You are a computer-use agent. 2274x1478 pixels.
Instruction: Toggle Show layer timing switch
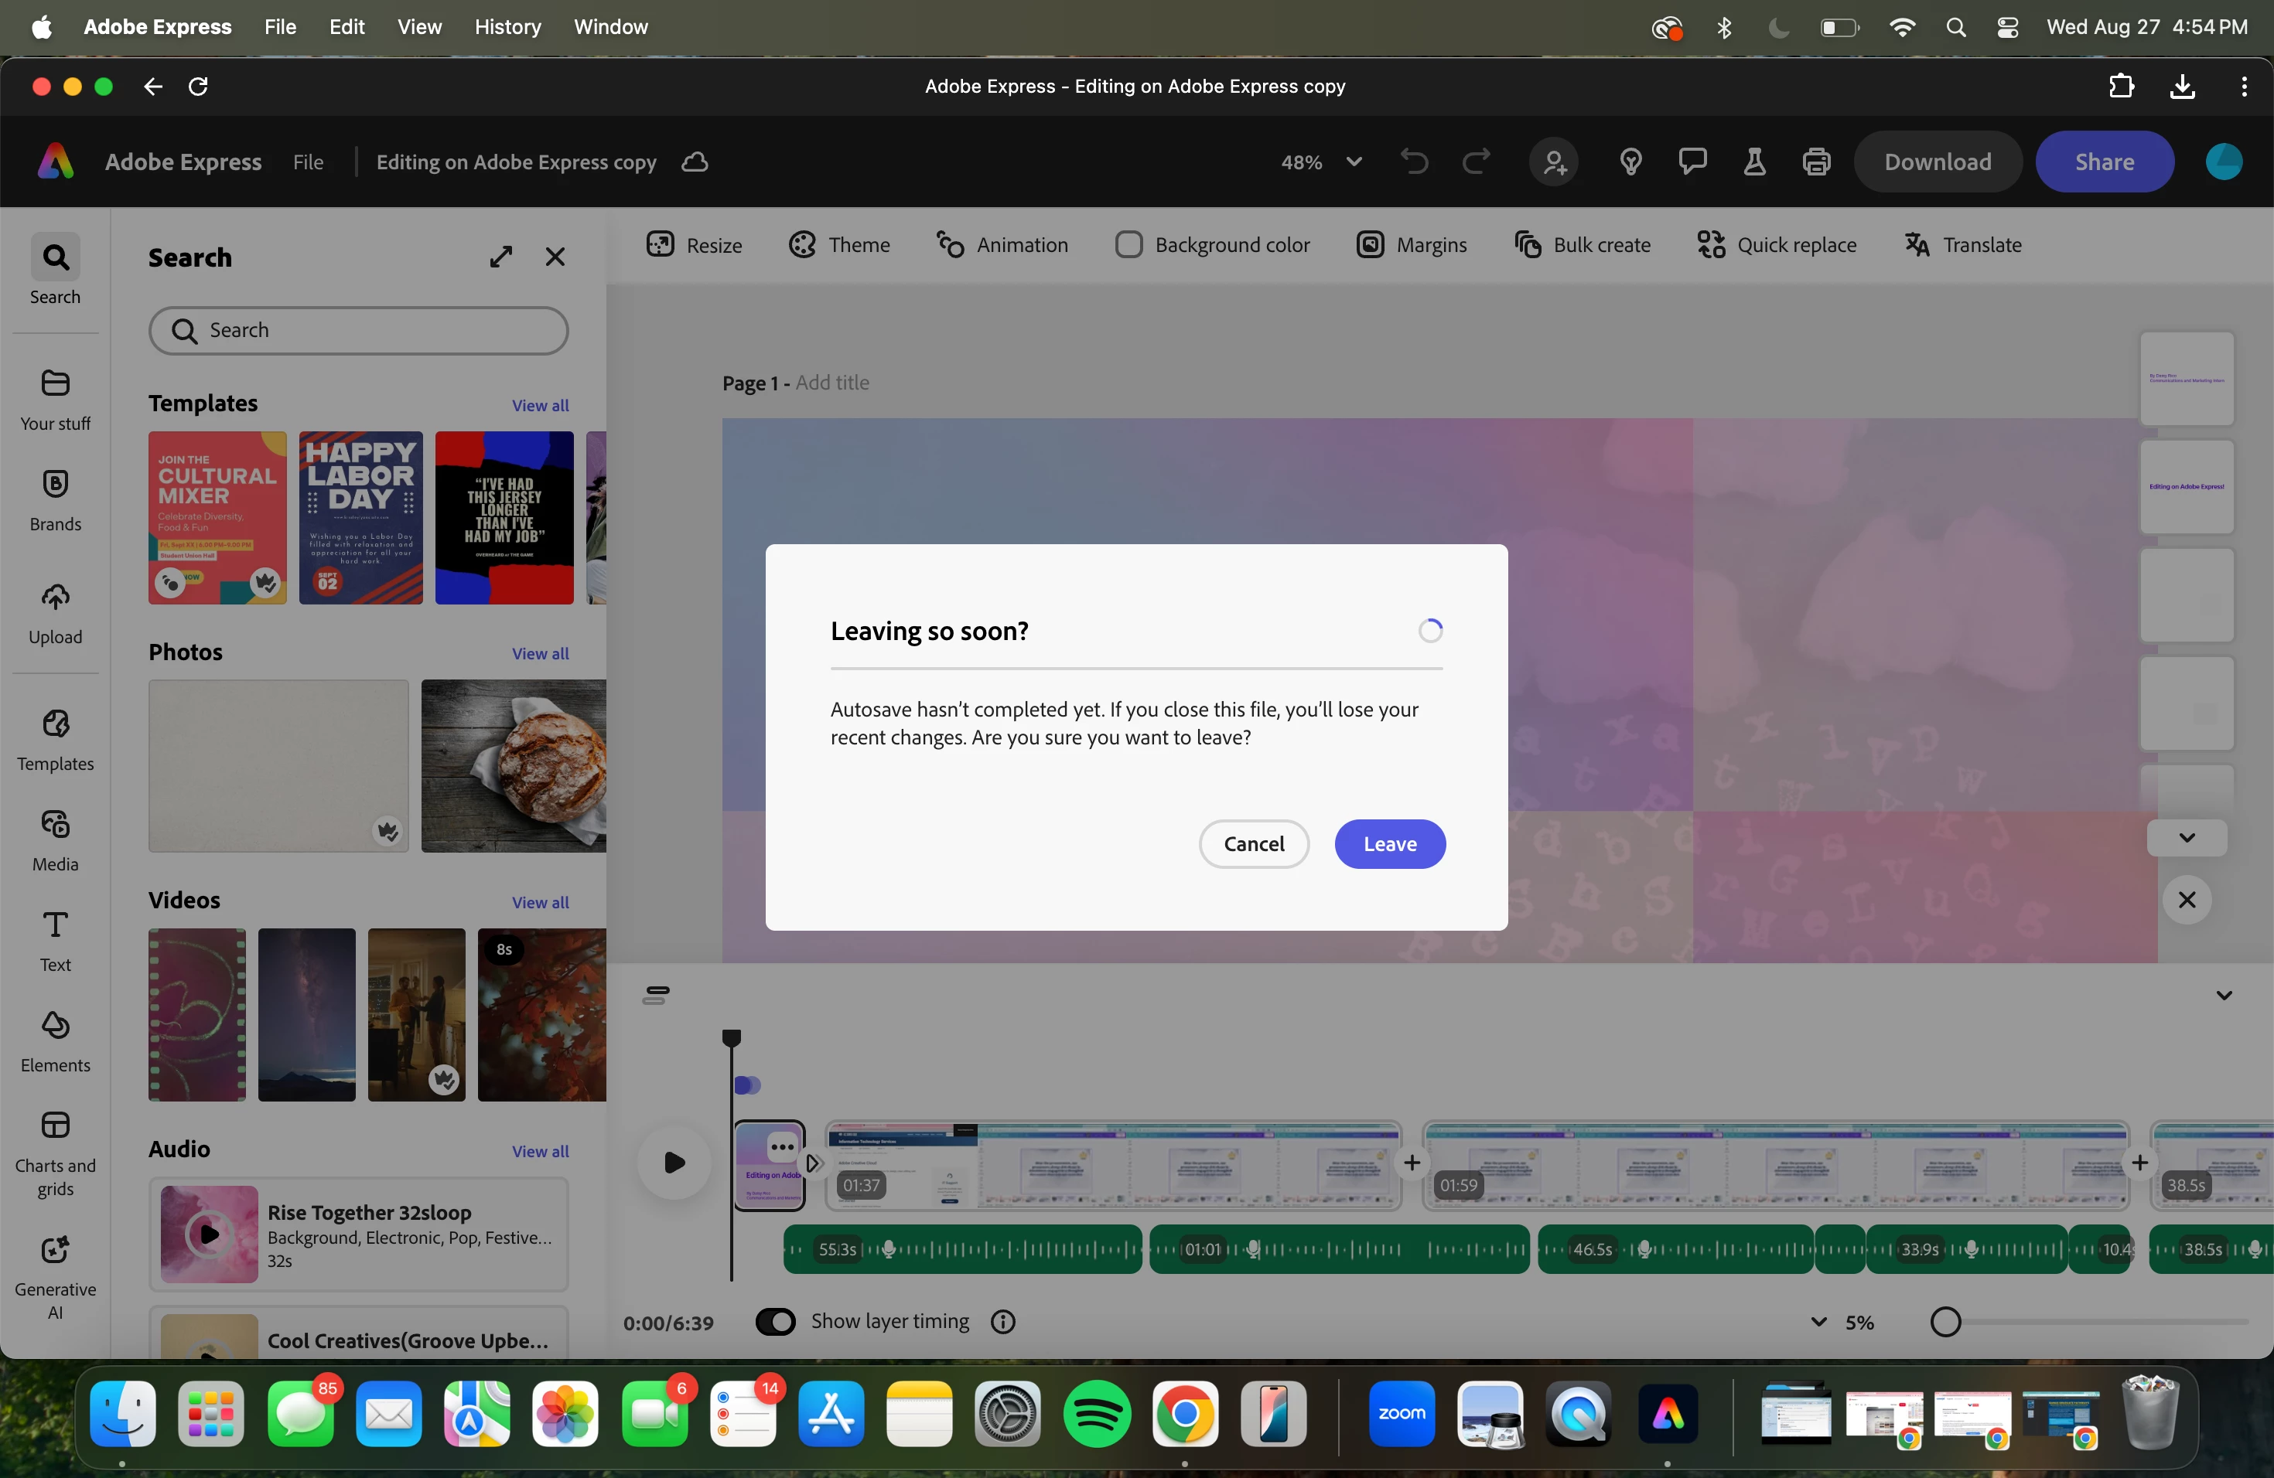(x=775, y=1321)
